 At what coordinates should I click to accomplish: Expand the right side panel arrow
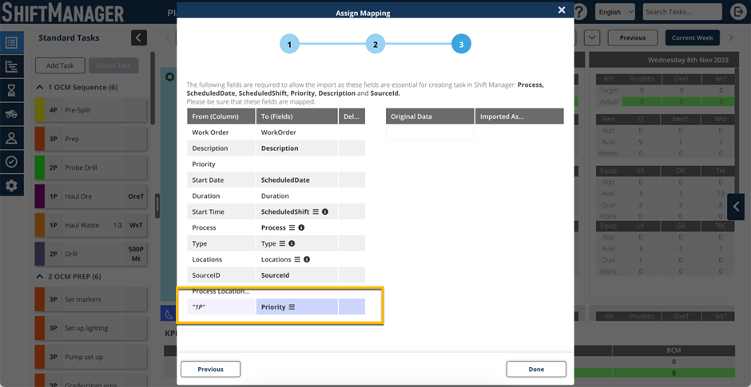coord(736,207)
